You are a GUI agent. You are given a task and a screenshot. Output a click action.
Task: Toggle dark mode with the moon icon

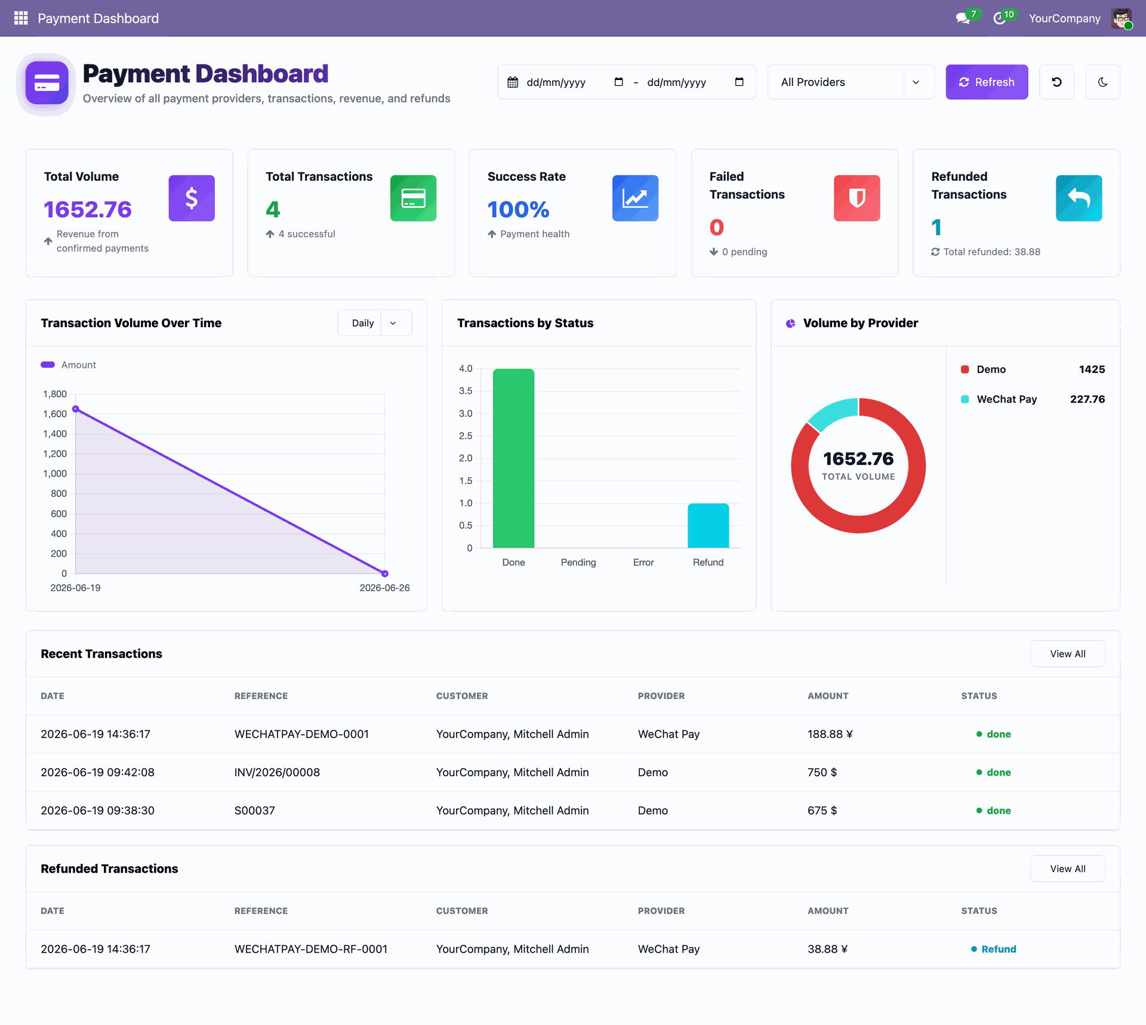[1102, 82]
